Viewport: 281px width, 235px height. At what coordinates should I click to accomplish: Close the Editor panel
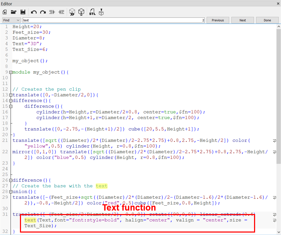click(x=278, y=3)
